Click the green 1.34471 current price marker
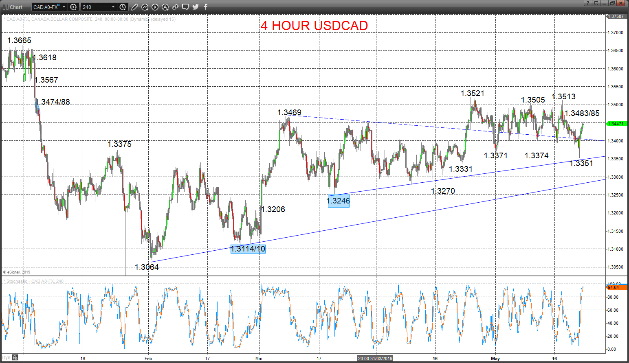The height and width of the screenshot is (363, 629). coord(616,123)
